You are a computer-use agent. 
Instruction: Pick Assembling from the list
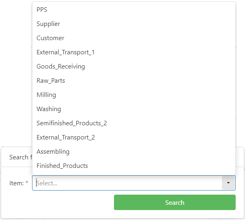[x=53, y=152]
